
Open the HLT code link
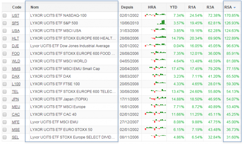[x=15, y=38]
